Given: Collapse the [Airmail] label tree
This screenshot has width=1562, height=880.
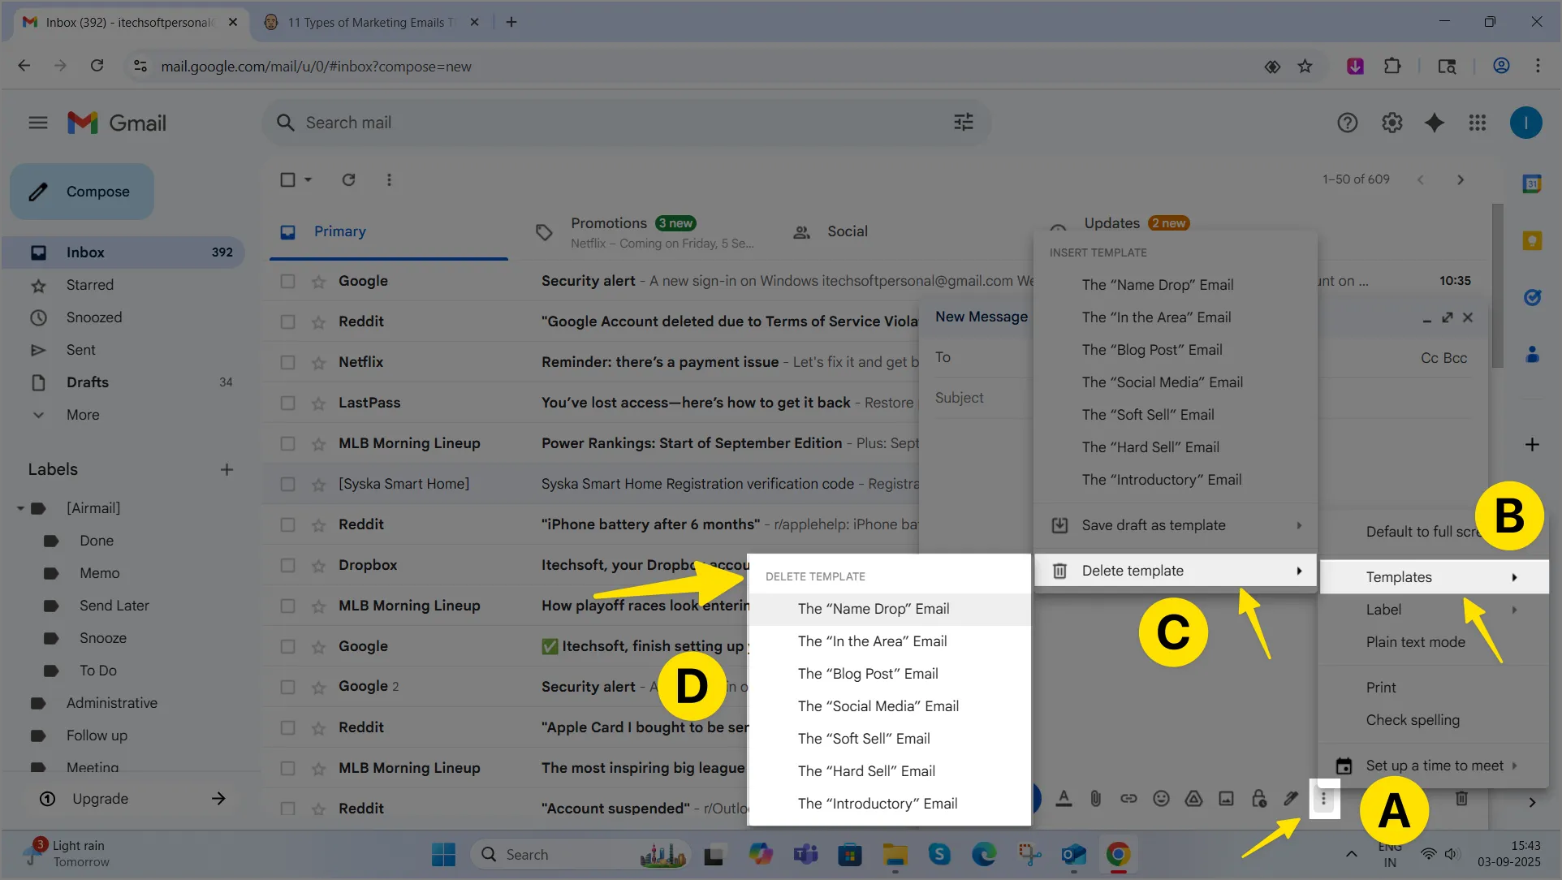Looking at the screenshot, I should 20,508.
